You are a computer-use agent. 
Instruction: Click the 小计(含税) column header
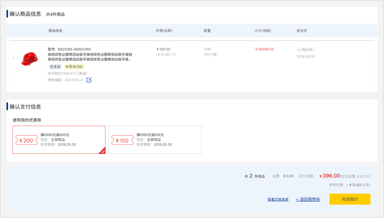(x=262, y=31)
